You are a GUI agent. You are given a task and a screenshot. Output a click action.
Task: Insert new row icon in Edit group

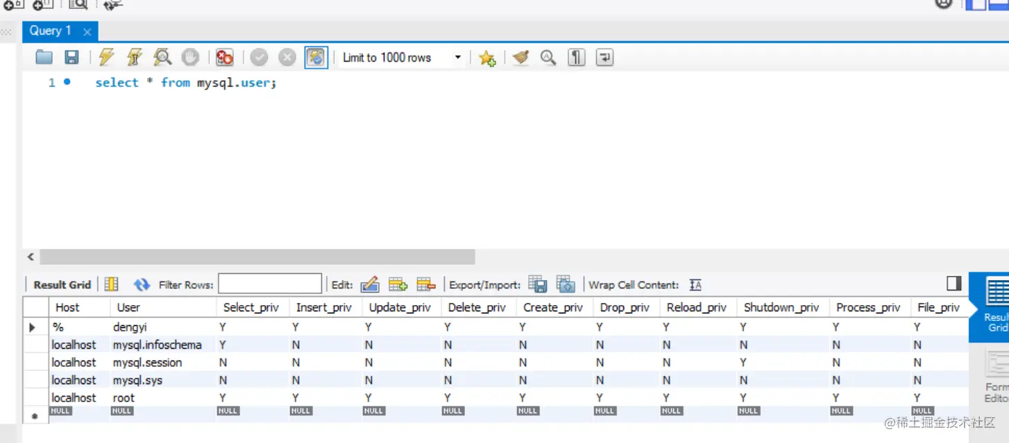(x=398, y=284)
